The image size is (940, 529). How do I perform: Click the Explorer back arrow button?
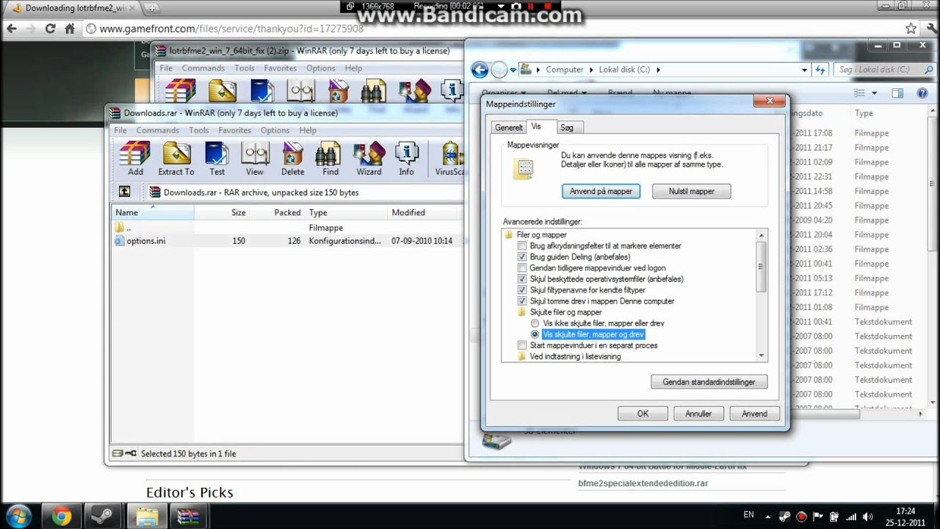coord(480,70)
